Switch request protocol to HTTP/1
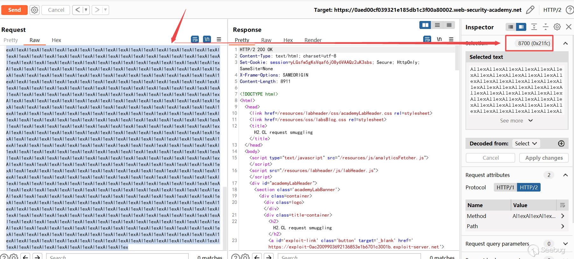 505,187
